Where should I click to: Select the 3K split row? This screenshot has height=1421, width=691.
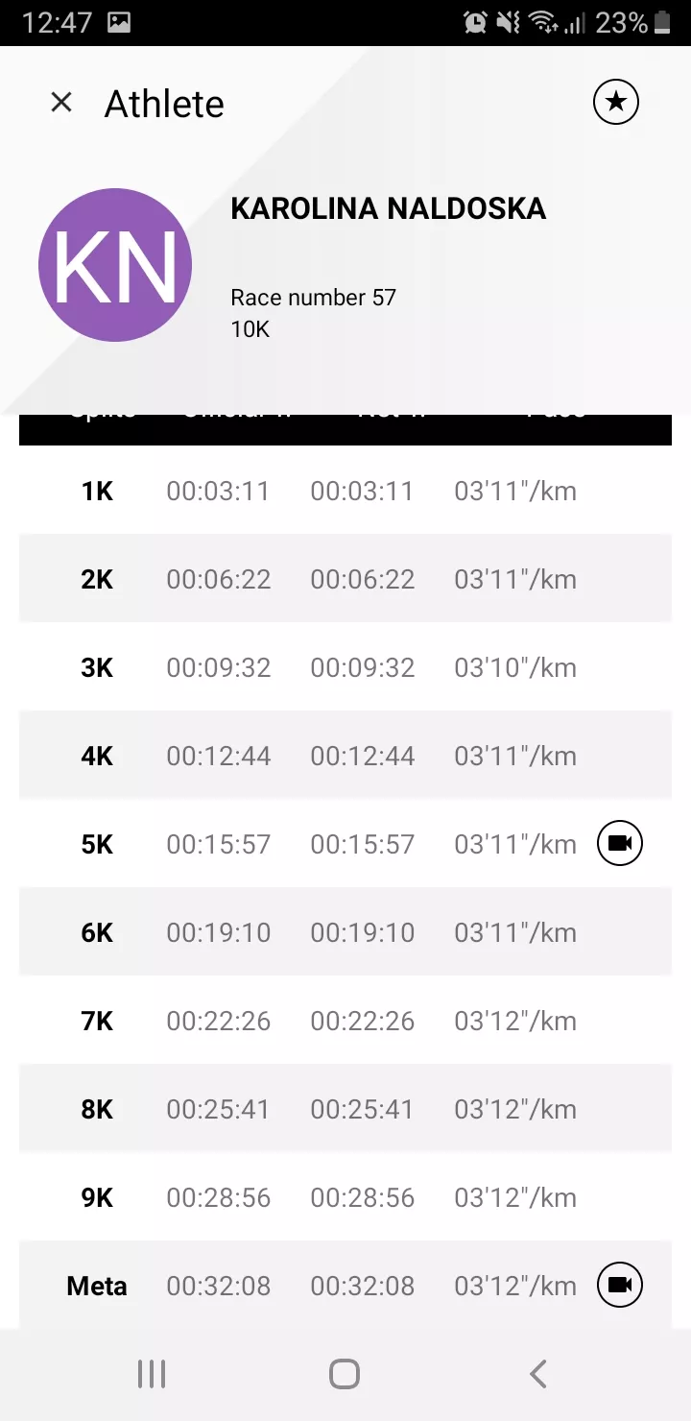click(345, 668)
